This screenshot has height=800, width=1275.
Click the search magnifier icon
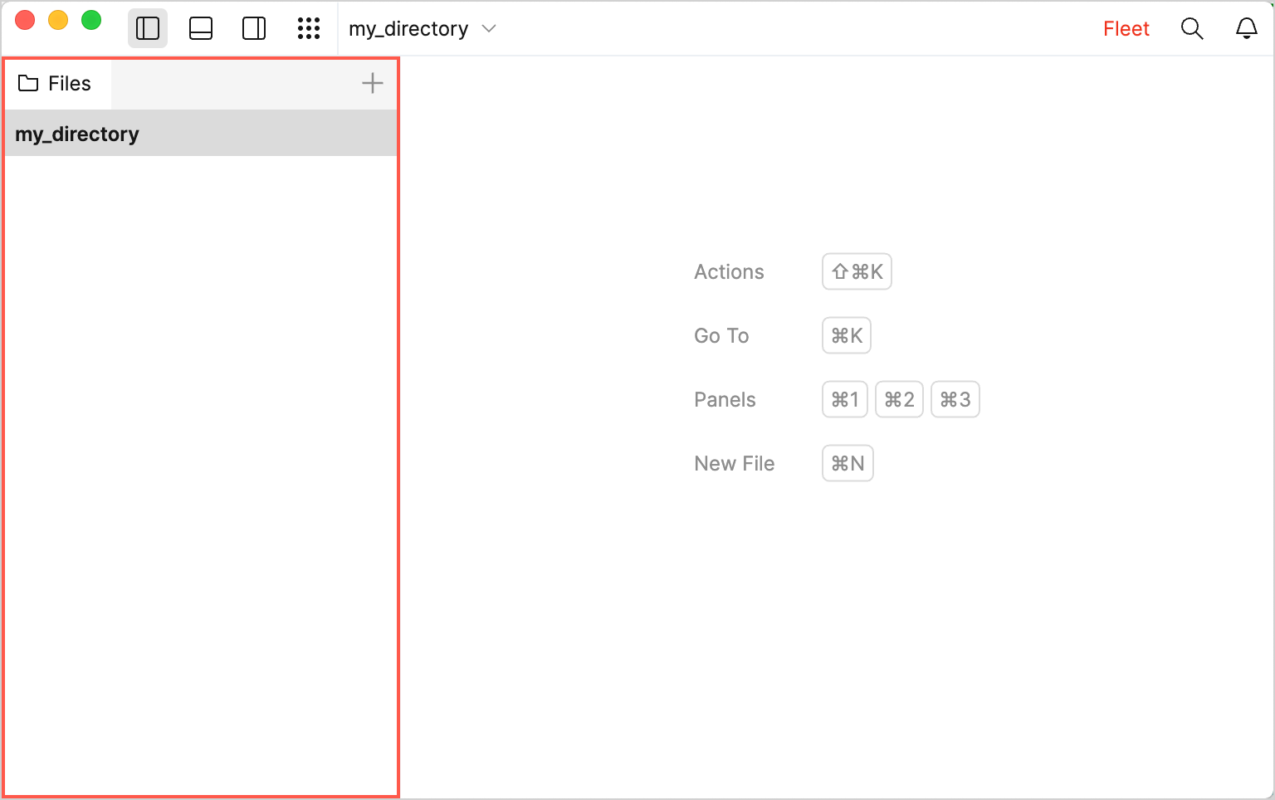pyautogui.click(x=1192, y=27)
